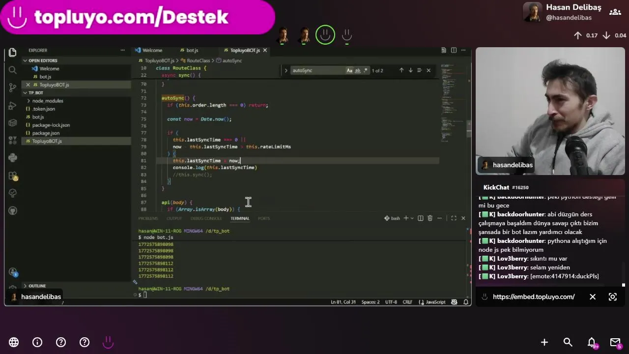Open the Accounts icon with badge
Viewport: 629px width, 354px height.
coord(13,272)
